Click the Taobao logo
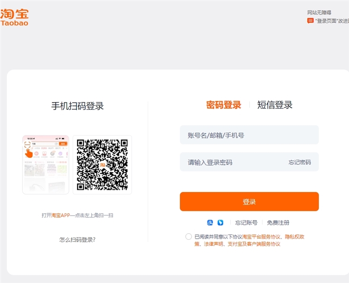This screenshot has width=349, height=283. pyautogui.click(x=14, y=17)
